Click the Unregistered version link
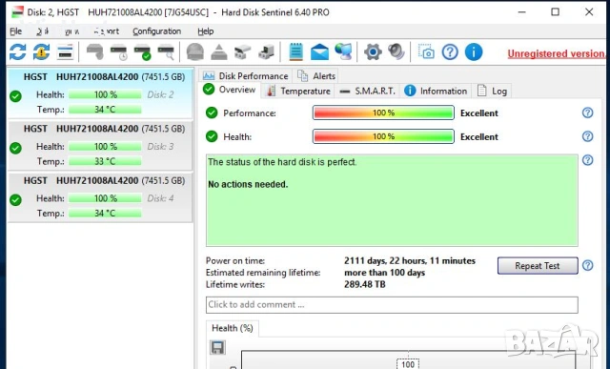The height and width of the screenshot is (369, 610). 557,53
